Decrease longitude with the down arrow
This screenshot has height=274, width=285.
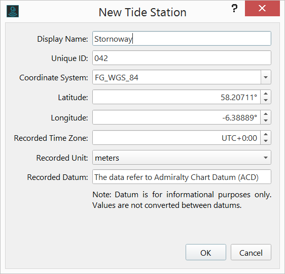[266, 120]
